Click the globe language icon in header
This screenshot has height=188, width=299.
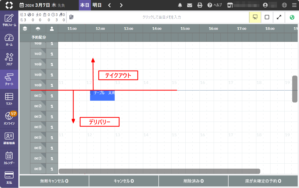pos(284,5)
